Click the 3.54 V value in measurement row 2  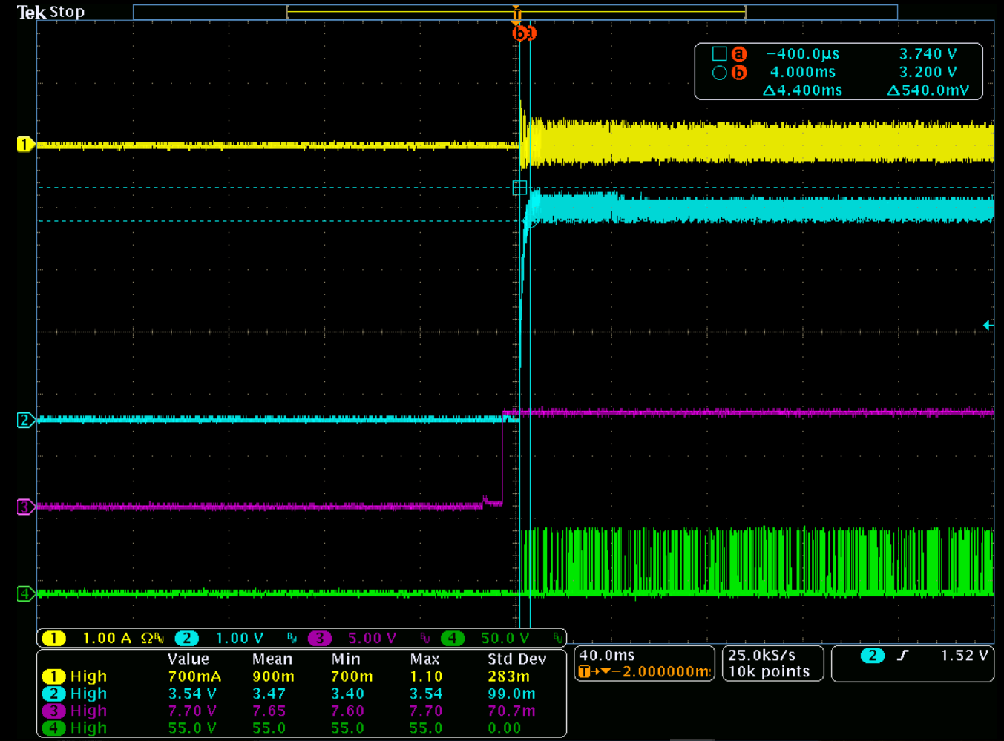(x=192, y=694)
